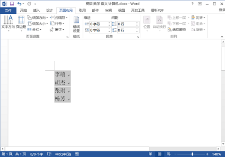Click the macro recording icon in status bar
The height and width of the screenshot is (157, 225).
click(x=77, y=154)
